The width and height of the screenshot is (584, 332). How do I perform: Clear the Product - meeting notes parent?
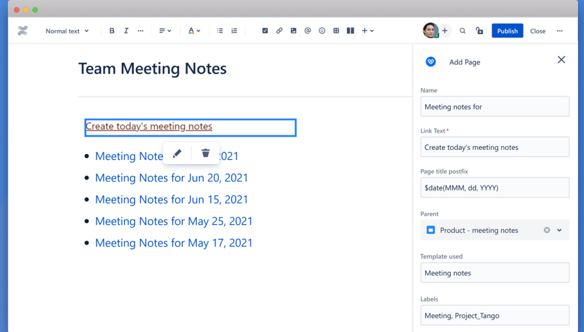tap(546, 230)
